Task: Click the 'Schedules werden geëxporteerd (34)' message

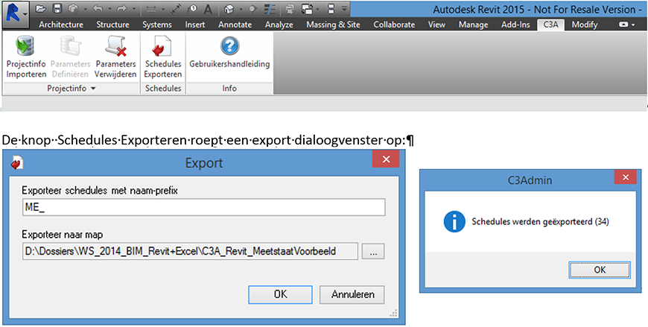Action: coord(541,222)
